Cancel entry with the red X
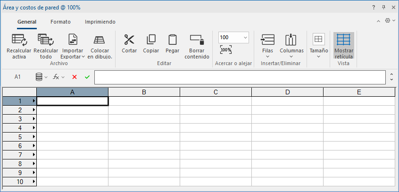399x192 pixels. 75,77
